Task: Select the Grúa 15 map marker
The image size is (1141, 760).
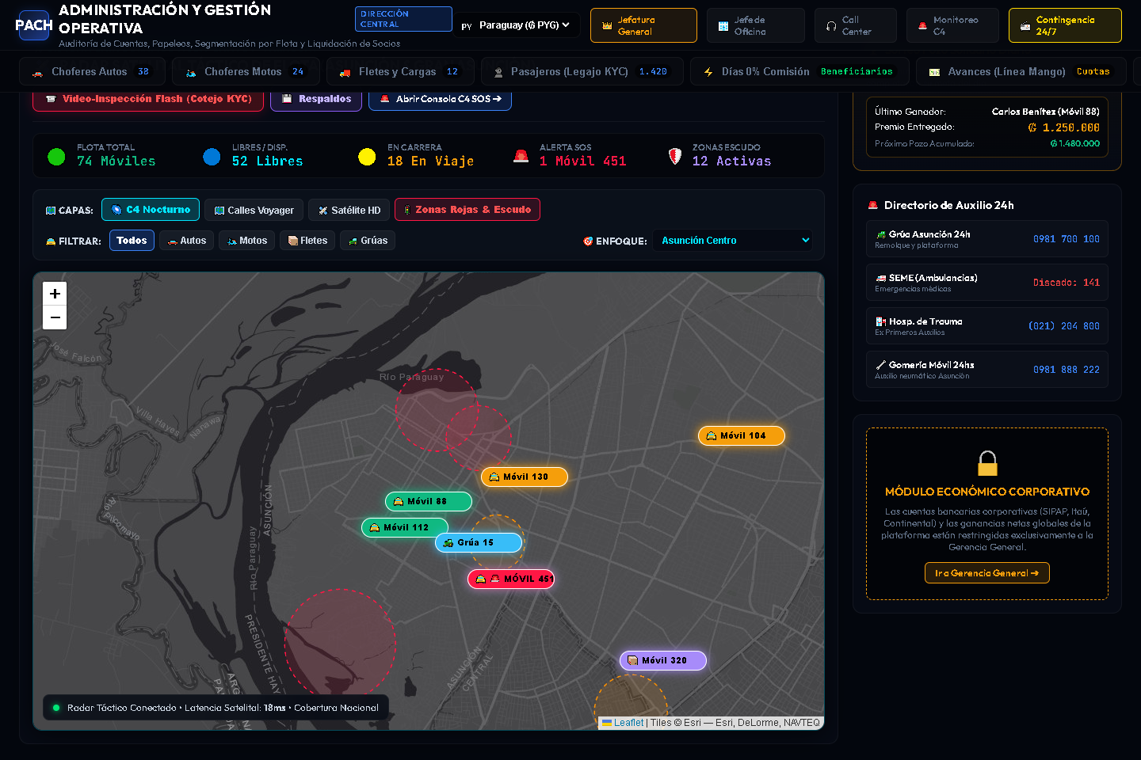Action: pos(479,542)
